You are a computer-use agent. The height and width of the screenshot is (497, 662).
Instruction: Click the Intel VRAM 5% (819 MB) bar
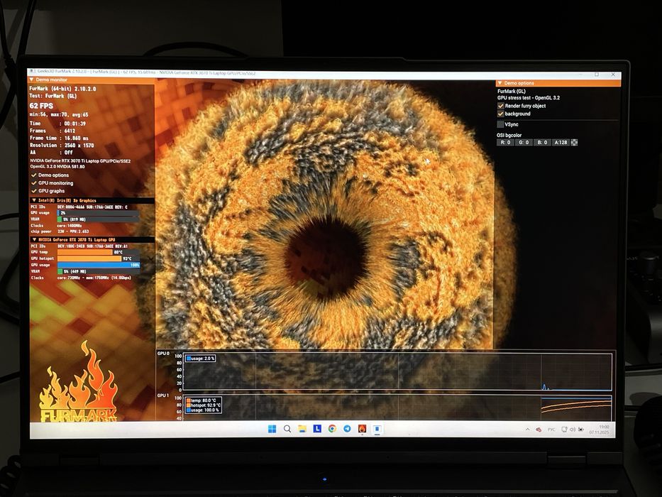[99, 219]
